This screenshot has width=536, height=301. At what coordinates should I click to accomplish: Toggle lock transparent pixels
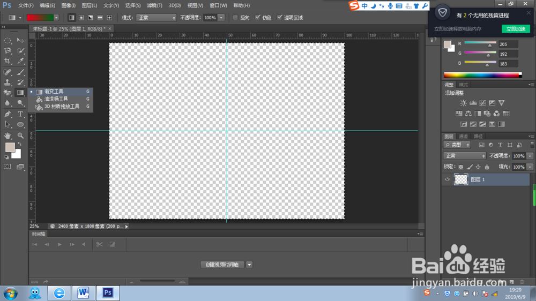(461, 167)
